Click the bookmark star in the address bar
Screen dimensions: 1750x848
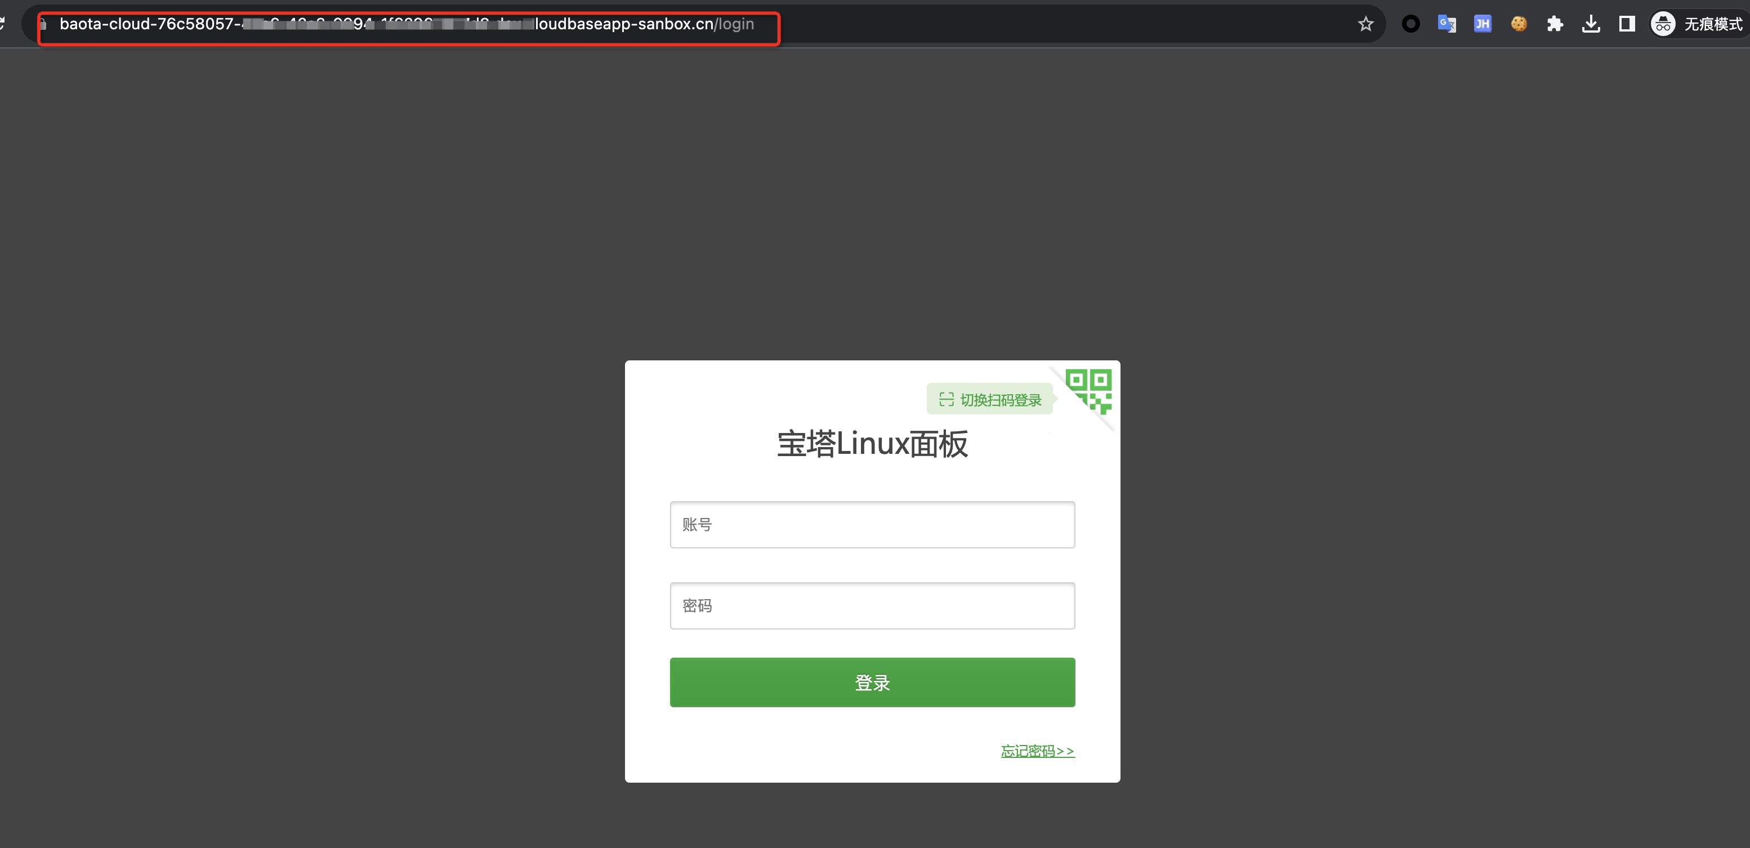[1366, 24]
